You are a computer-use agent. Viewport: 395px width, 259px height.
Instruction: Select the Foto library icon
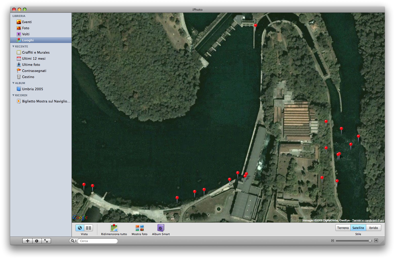[19, 28]
